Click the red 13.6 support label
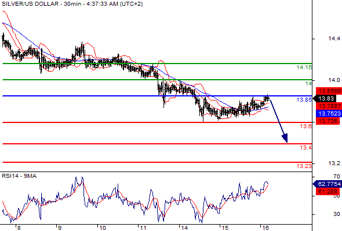The width and height of the screenshot is (342, 231). 306,126
